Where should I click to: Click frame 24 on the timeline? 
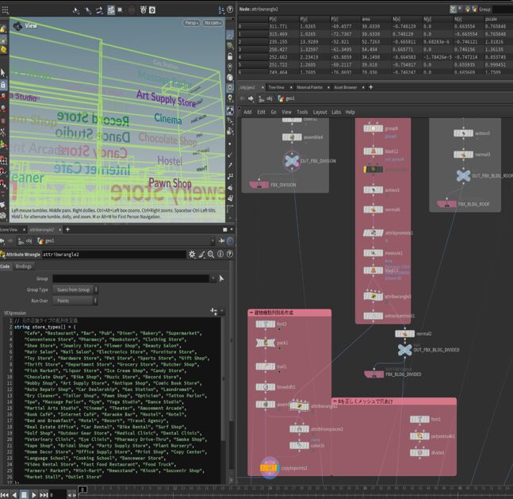point(270,488)
